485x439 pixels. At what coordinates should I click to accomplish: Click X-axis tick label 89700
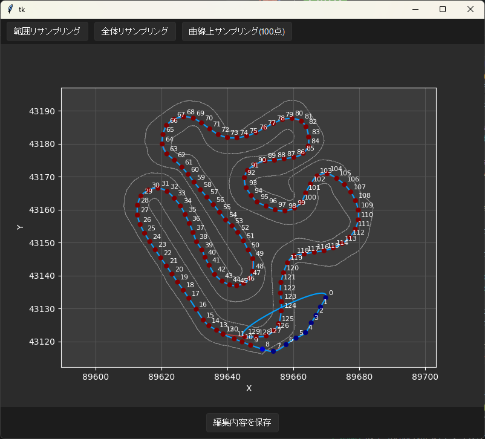(x=425, y=377)
